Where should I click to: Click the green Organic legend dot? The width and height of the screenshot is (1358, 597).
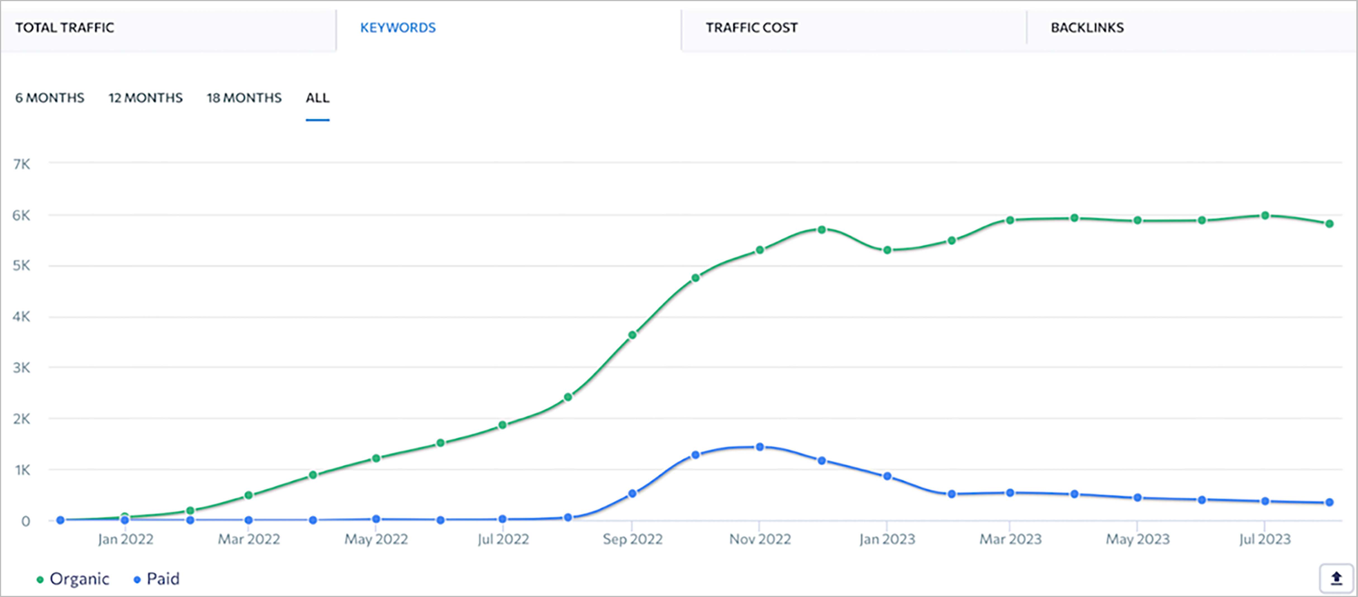40,580
